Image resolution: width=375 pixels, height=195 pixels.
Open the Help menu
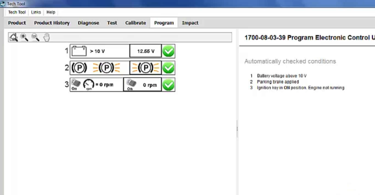point(51,12)
